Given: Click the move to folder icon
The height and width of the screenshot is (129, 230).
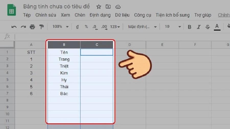Looking at the screenshot, I should pos(108,7).
